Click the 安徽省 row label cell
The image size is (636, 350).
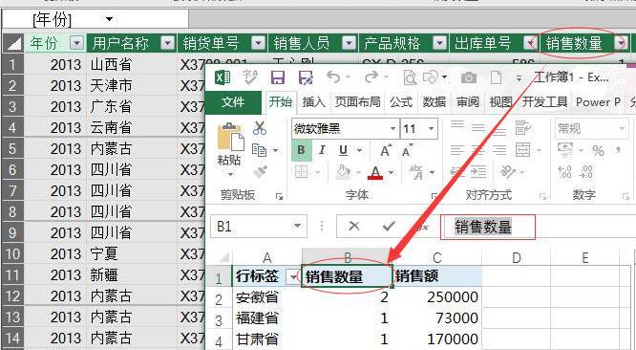267,297
